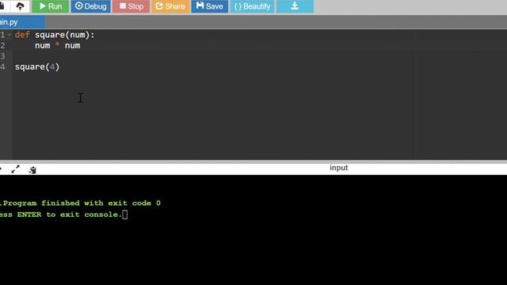The width and height of the screenshot is (507, 285).
Task: Place cursor on 'square(4)' code line
Action: click(37, 66)
